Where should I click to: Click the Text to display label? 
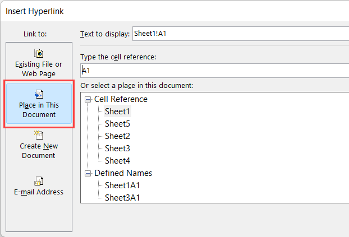tap(105, 34)
